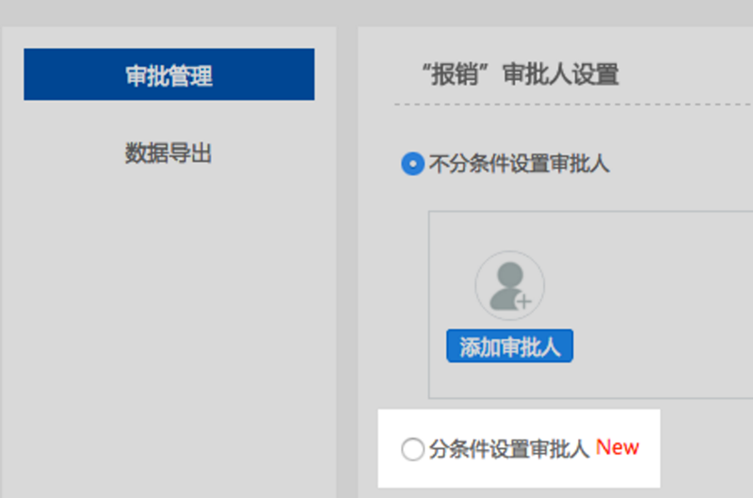This screenshot has height=498, width=753.
Task: Click blank sidebar area below 数据导出
Action: point(168,329)
